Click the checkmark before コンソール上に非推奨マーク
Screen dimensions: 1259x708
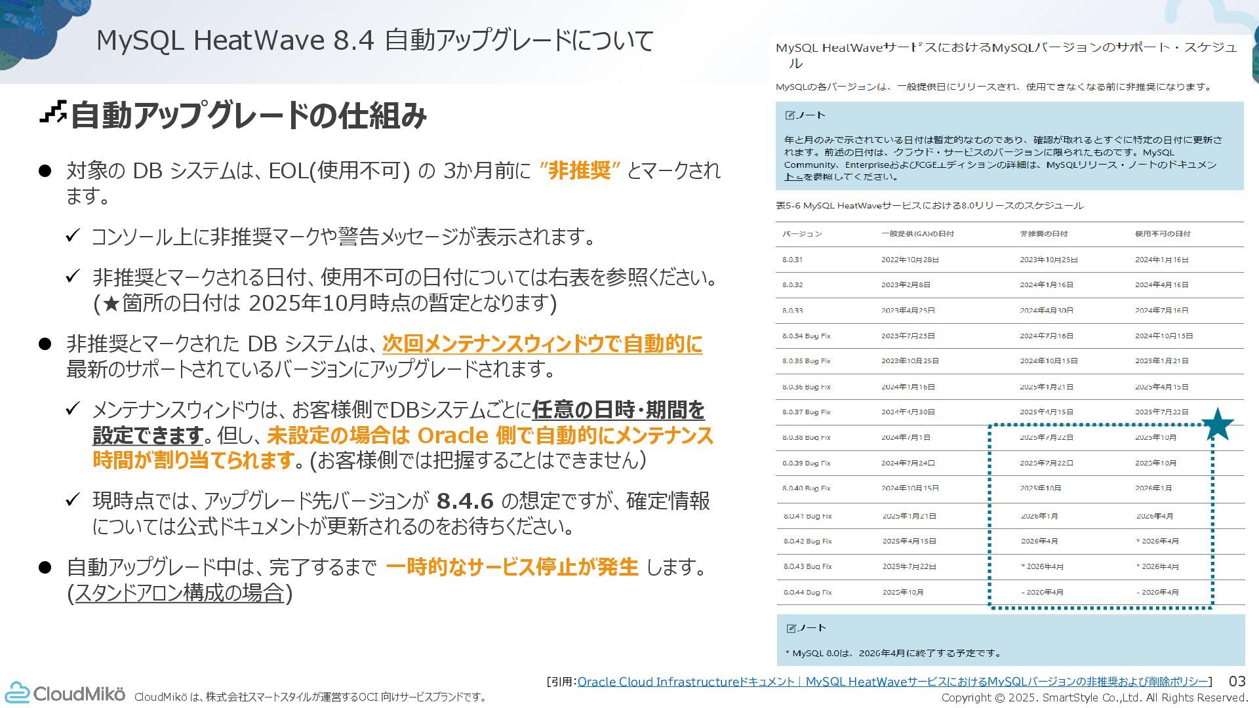pyautogui.click(x=73, y=236)
